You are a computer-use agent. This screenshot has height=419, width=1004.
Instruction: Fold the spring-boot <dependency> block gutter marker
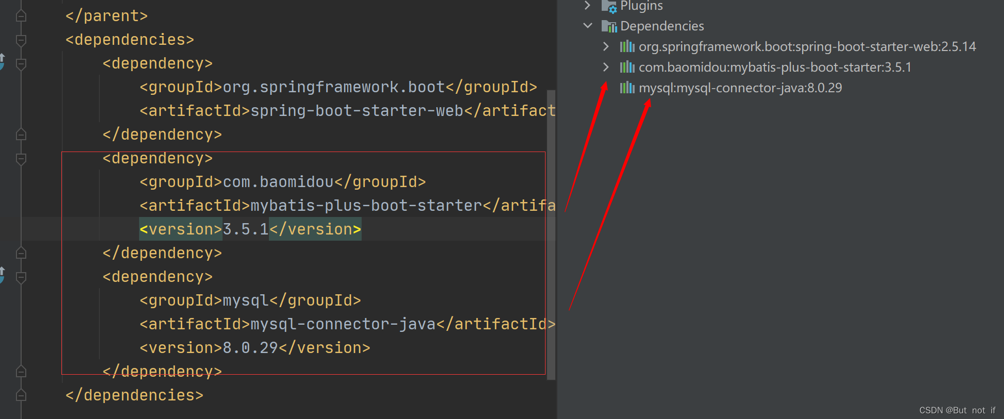(x=21, y=63)
